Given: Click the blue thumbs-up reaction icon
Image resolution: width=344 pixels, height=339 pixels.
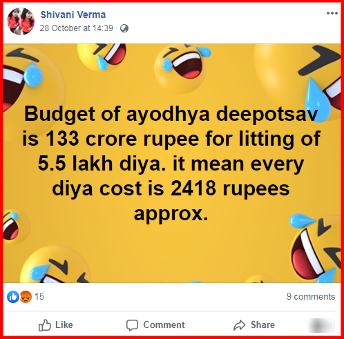Looking at the screenshot, I should pyautogui.click(x=13, y=297).
